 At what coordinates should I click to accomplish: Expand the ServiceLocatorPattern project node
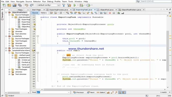[6, 48]
